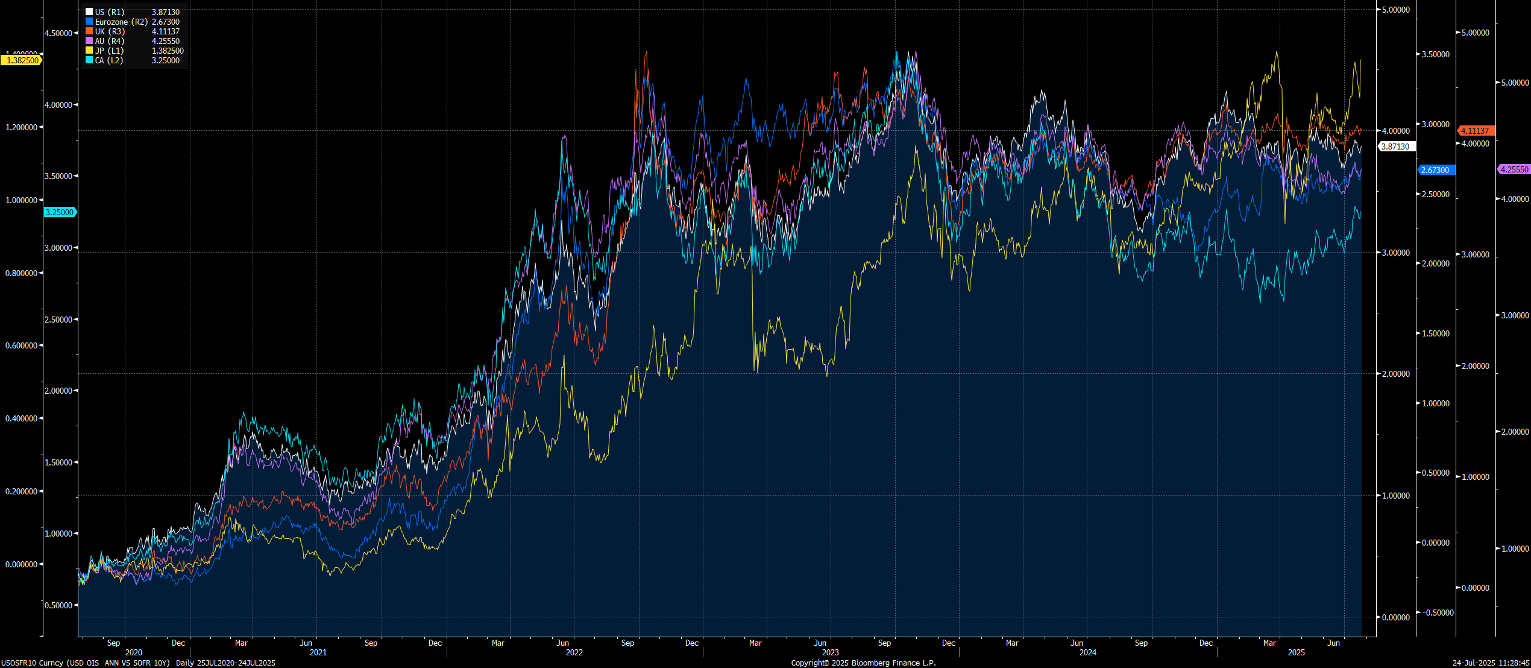Click the 2023 year label on time axis
The image size is (1531, 668).
click(830, 652)
